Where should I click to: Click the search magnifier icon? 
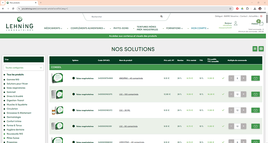[x=162, y=16]
